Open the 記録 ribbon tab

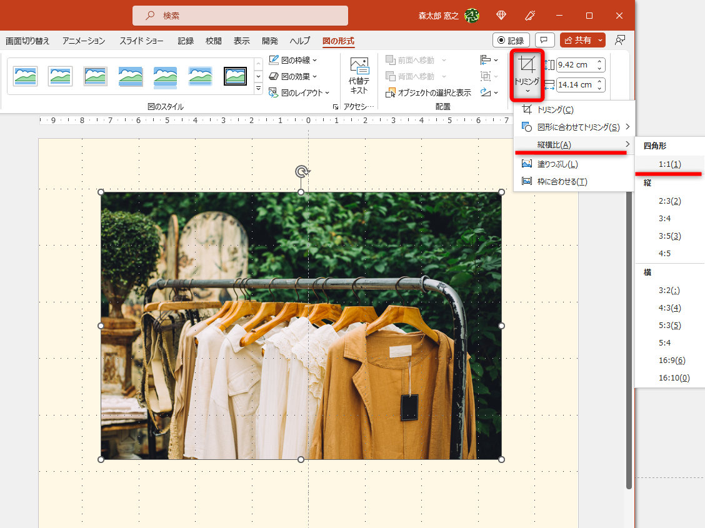(x=185, y=41)
